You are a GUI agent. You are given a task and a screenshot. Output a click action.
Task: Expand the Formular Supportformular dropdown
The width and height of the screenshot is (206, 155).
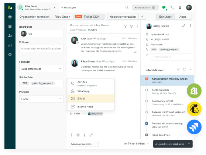[41, 69]
